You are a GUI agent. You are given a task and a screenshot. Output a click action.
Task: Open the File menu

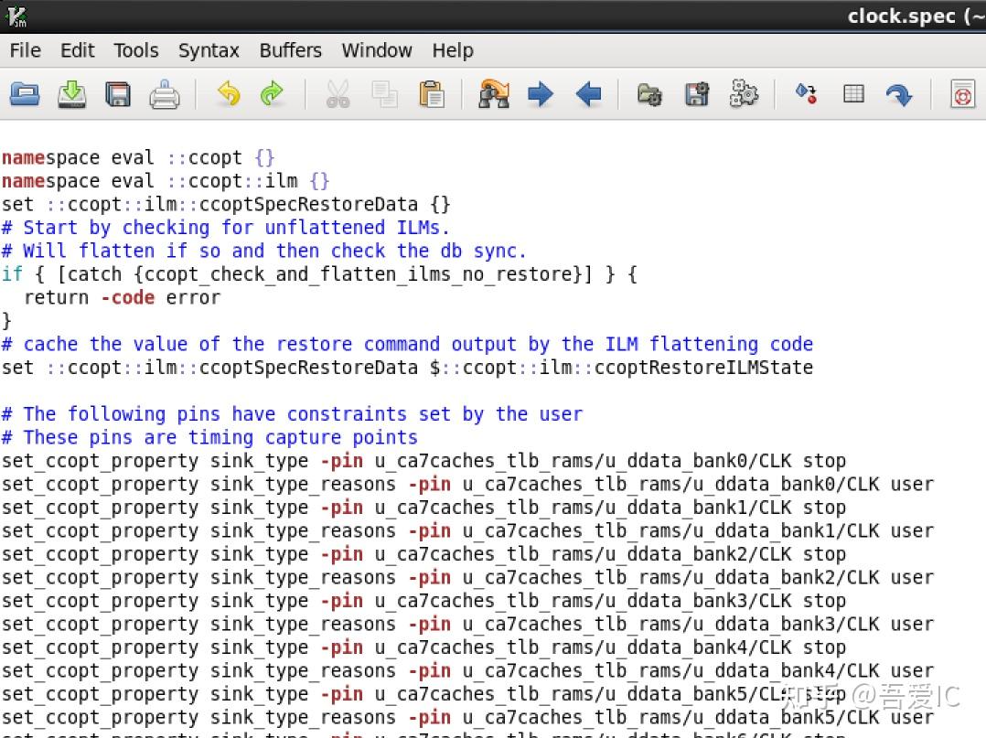pyautogui.click(x=25, y=50)
